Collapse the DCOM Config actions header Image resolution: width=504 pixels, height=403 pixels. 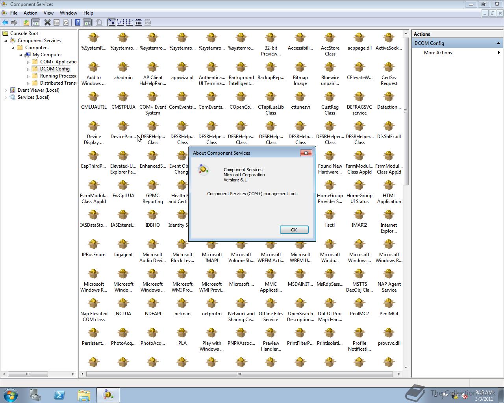coord(498,43)
